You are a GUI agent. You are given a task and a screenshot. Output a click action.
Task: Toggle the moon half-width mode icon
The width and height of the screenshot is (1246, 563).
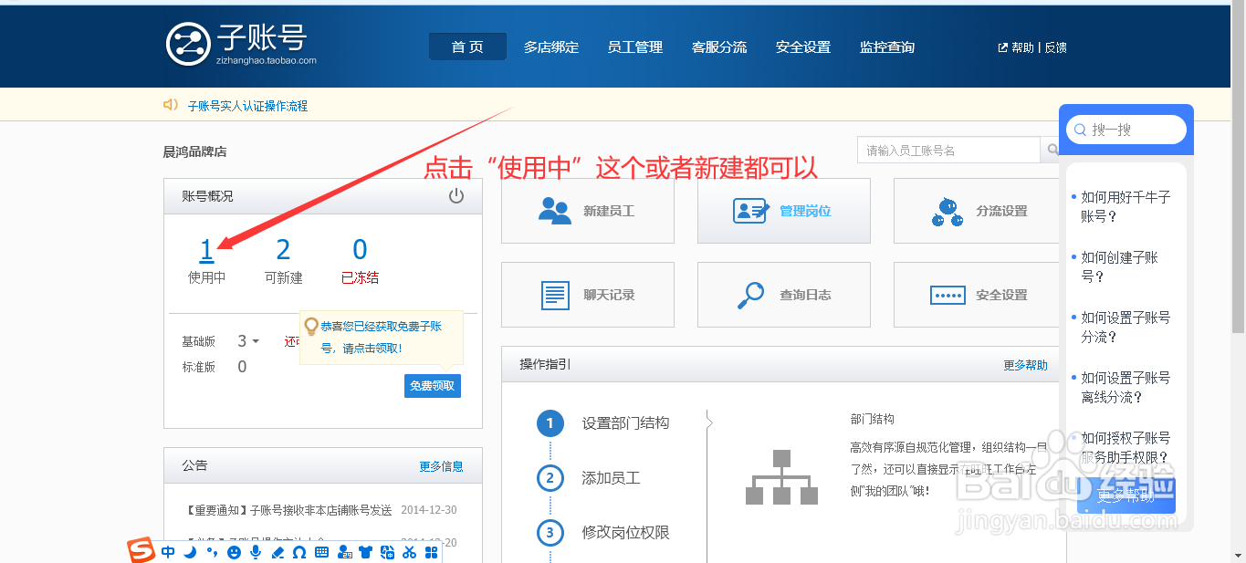[x=190, y=552]
